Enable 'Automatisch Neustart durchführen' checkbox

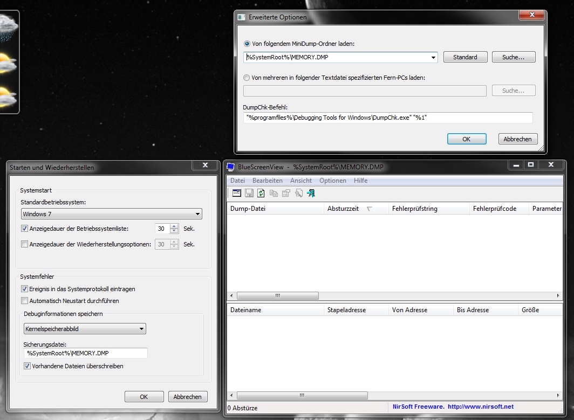click(24, 301)
